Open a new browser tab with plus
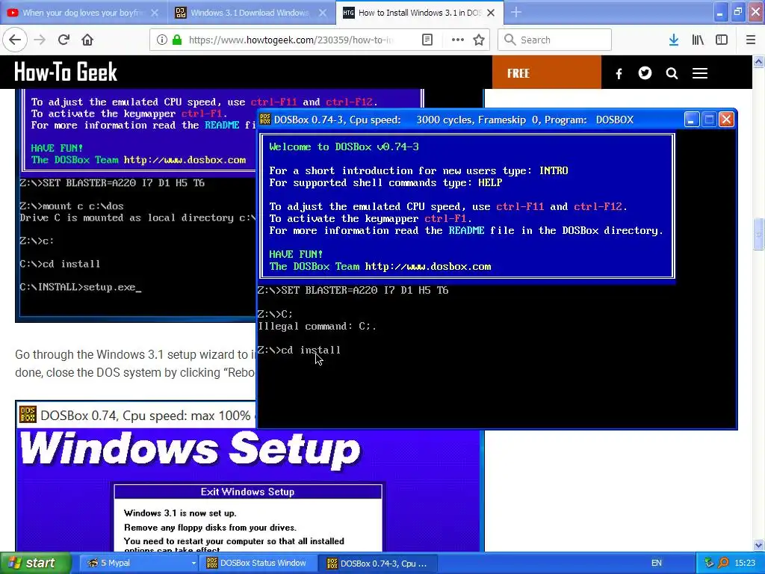Image resolution: width=765 pixels, height=574 pixels. [x=515, y=13]
